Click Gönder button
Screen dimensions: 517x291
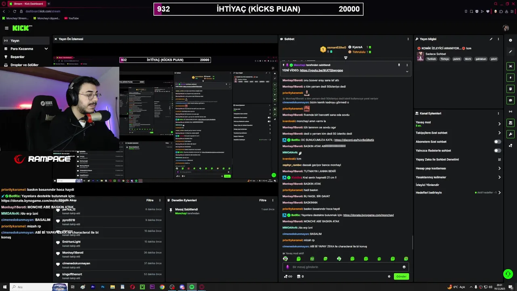pos(401,276)
